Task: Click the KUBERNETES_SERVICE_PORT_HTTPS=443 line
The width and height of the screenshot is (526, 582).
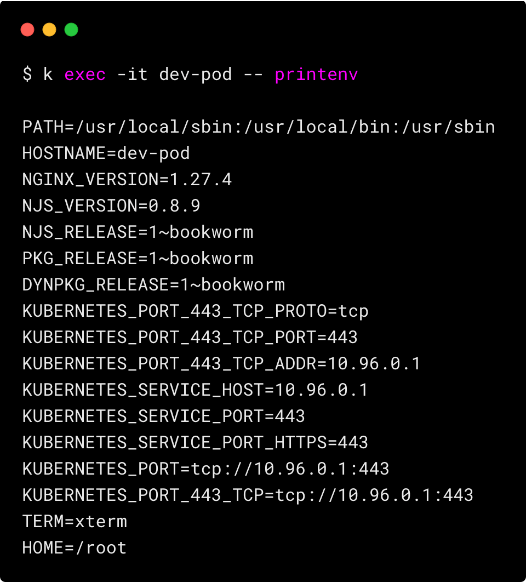Action: pos(195,443)
